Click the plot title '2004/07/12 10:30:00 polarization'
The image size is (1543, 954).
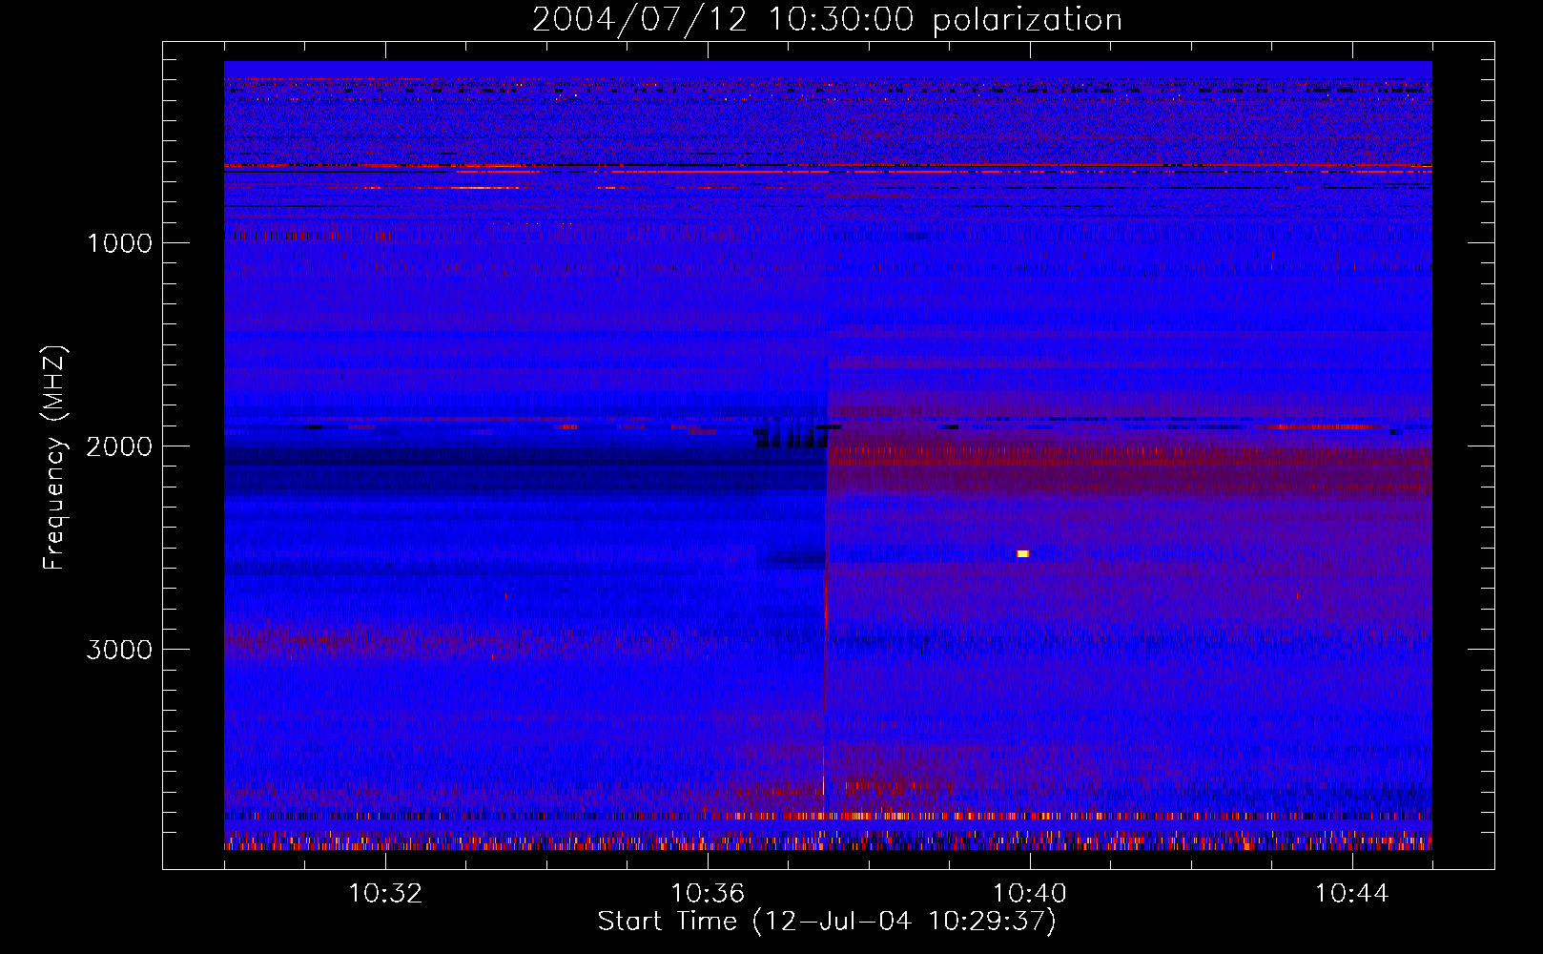point(827,19)
